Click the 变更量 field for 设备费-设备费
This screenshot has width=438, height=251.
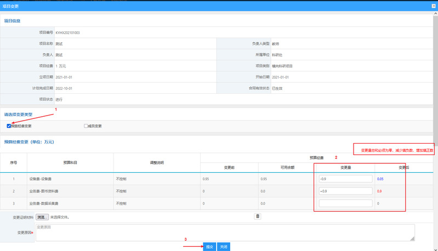point(345,179)
